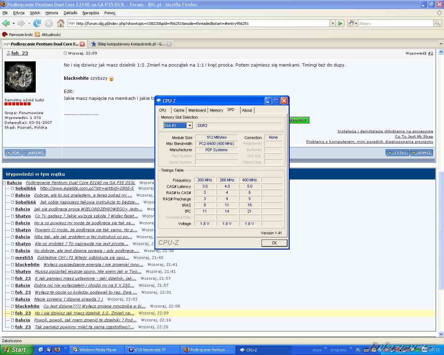Open blackwhite's reply Wyłącz oszczędzanie energii
Image resolution: width=444 pixels, height=355 pixels.
[93, 265]
